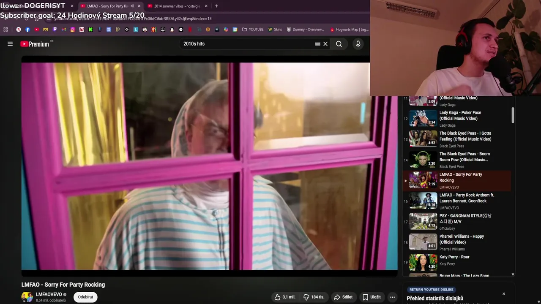The height and width of the screenshot is (304, 541).
Task: Open more actions three-dot menu
Action: [392, 297]
